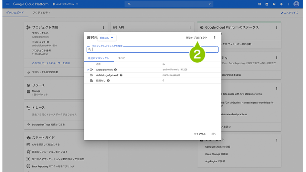Screen dimensions: 306x172
Task: Click 新しいプロジェクト in the dialog
Action: (x=197, y=37)
